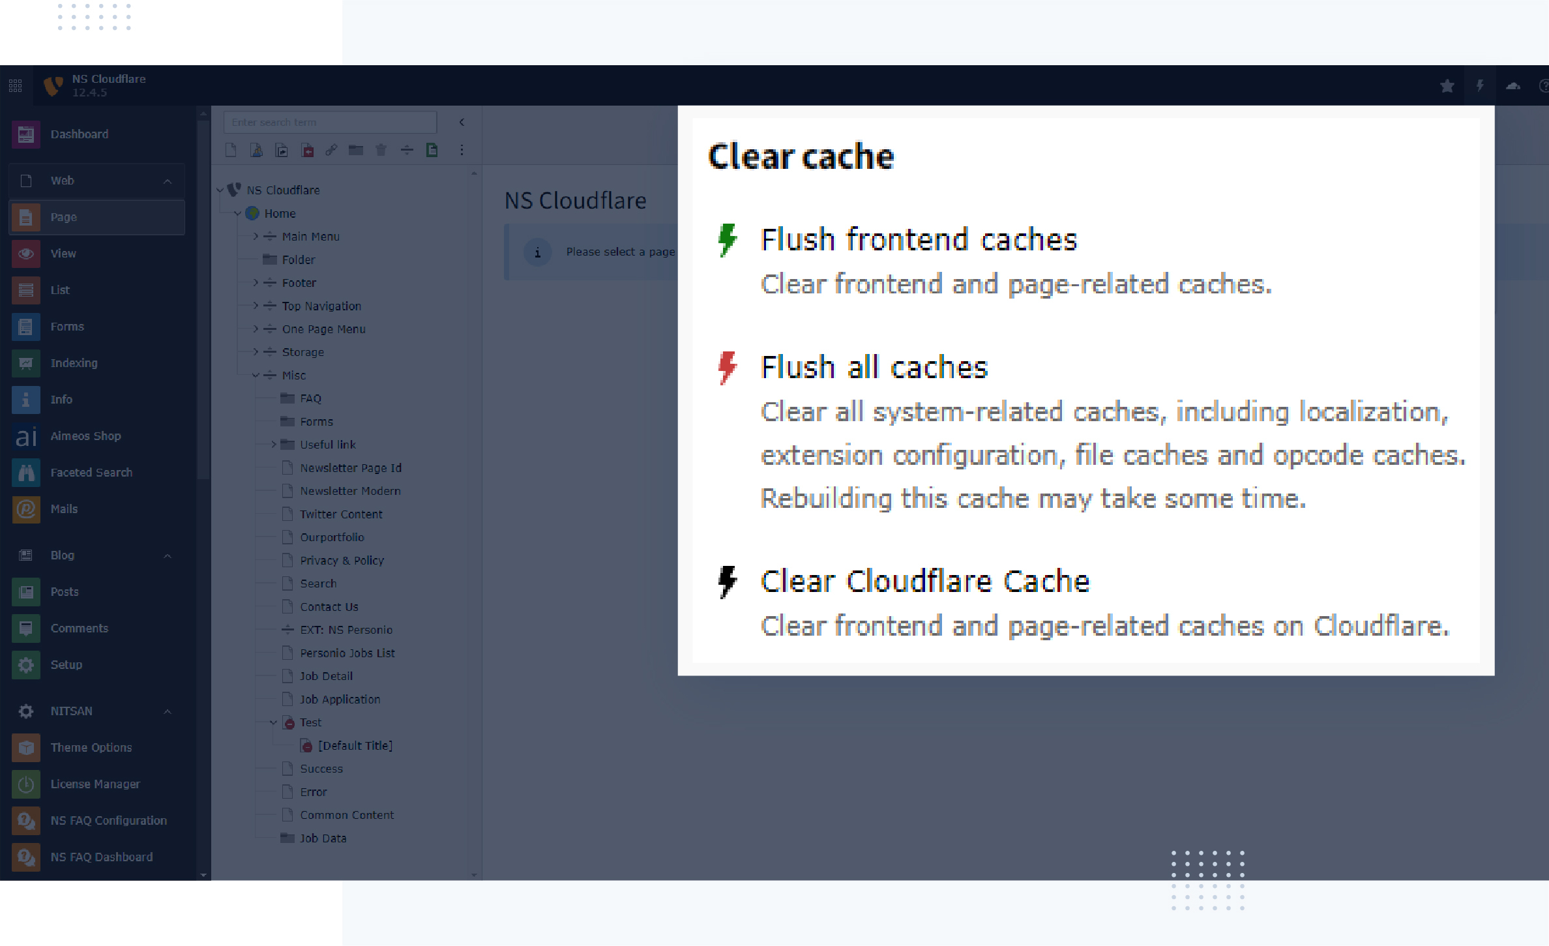Collapse the Misc tree node
1549x946 pixels.
[256, 376]
